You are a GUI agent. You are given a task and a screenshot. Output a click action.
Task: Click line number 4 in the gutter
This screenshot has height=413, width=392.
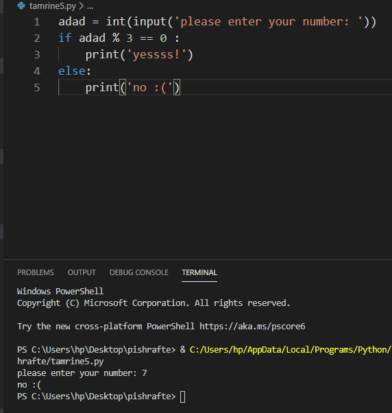pyautogui.click(x=37, y=71)
